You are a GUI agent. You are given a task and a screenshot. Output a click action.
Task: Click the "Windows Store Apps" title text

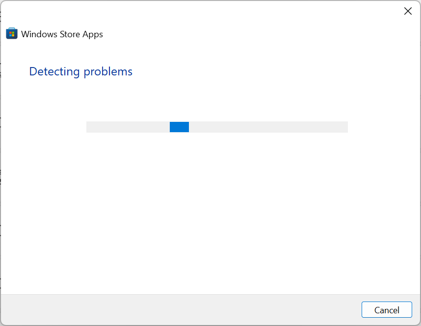(62, 34)
